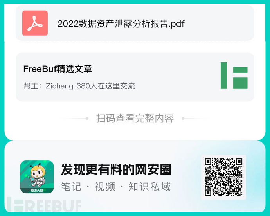This screenshot has width=270, height=216.
Task: Open 2022数据资产泄露分析报告.pdf file name
Action: [121, 23]
